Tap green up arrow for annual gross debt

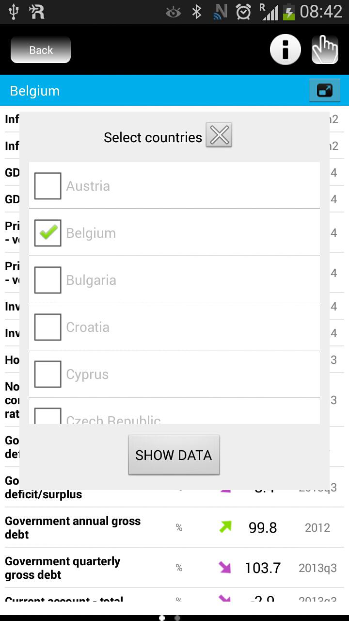click(x=225, y=527)
